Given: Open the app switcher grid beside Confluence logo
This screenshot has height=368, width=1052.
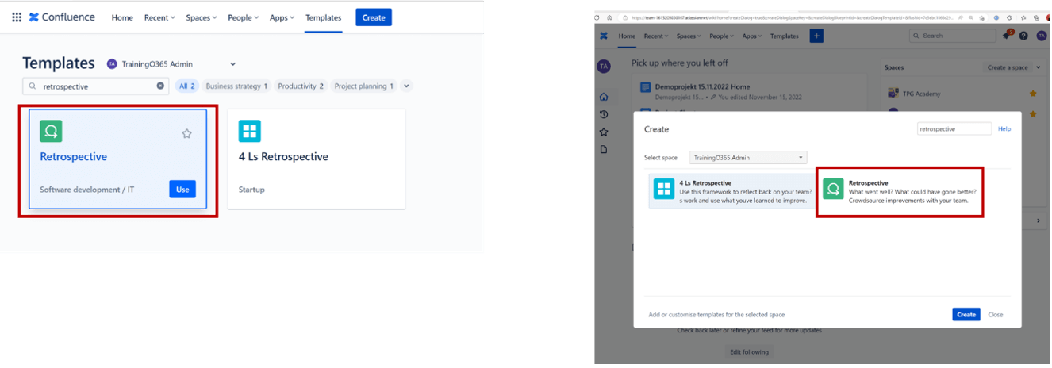Looking at the screenshot, I should (17, 17).
